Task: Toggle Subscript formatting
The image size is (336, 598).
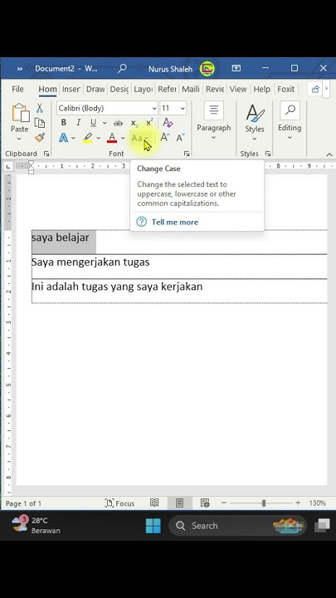Action: pyautogui.click(x=134, y=123)
